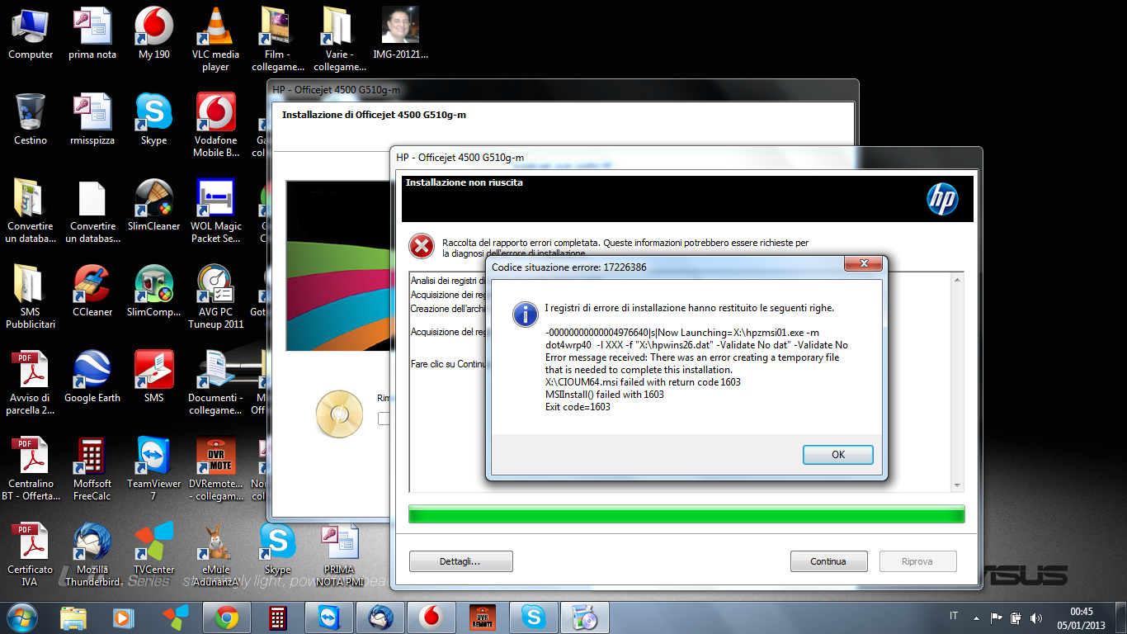Viewport: 1127px width, 634px height.
Task: Open the Vodafone app from the taskbar
Action: [431, 617]
